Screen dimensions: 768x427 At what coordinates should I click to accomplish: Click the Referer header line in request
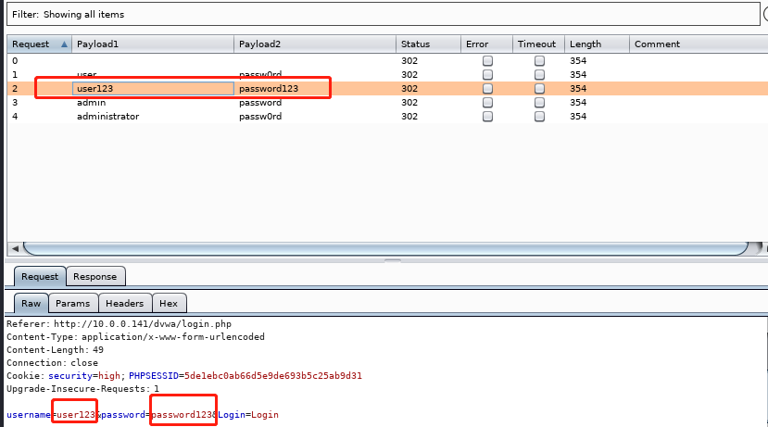tap(119, 324)
